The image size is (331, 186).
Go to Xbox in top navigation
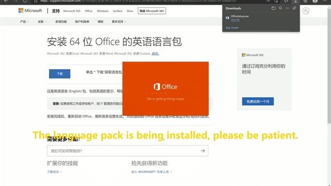[x=130, y=11]
